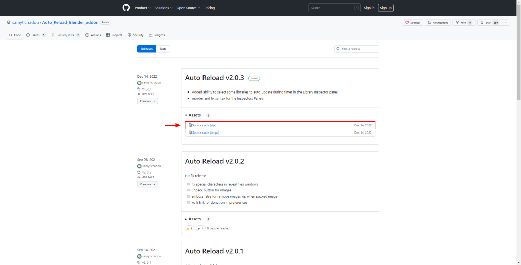This screenshot has width=521, height=265.
Task: Open the Product menu in header
Action: tap(142, 8)
